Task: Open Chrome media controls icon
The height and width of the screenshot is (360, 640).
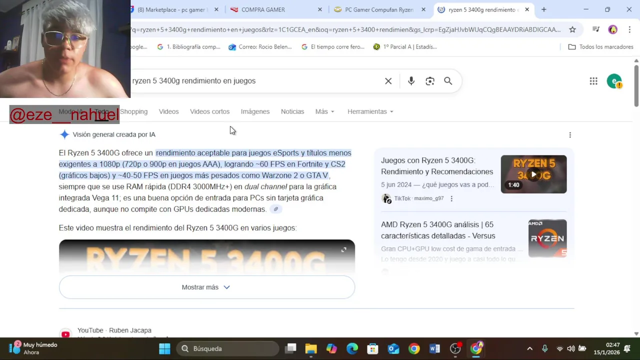Action: click(x=595, y=29)
